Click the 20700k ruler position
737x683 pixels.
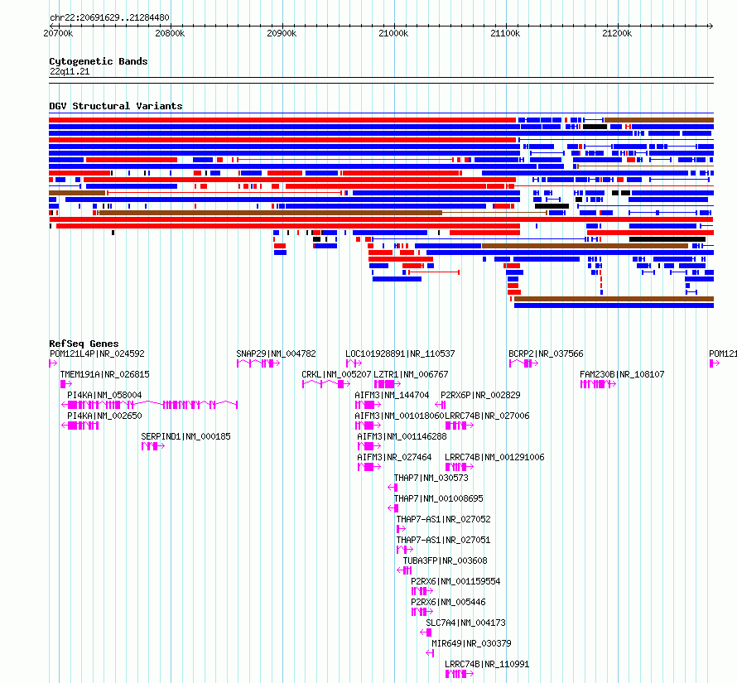click(58, 33)
